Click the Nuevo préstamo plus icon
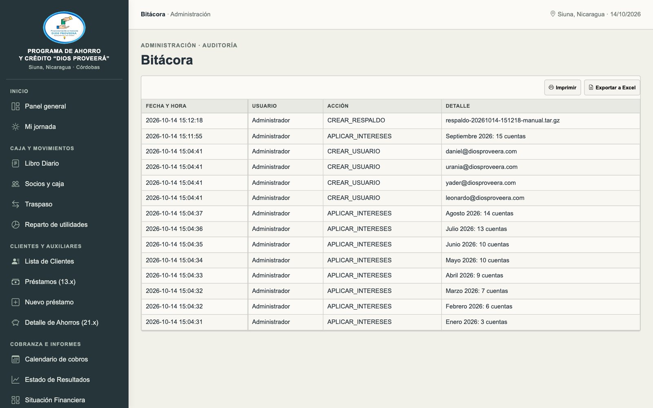Image resolution: width=653 pixels, height=408 pixels. tap(16, 302)
